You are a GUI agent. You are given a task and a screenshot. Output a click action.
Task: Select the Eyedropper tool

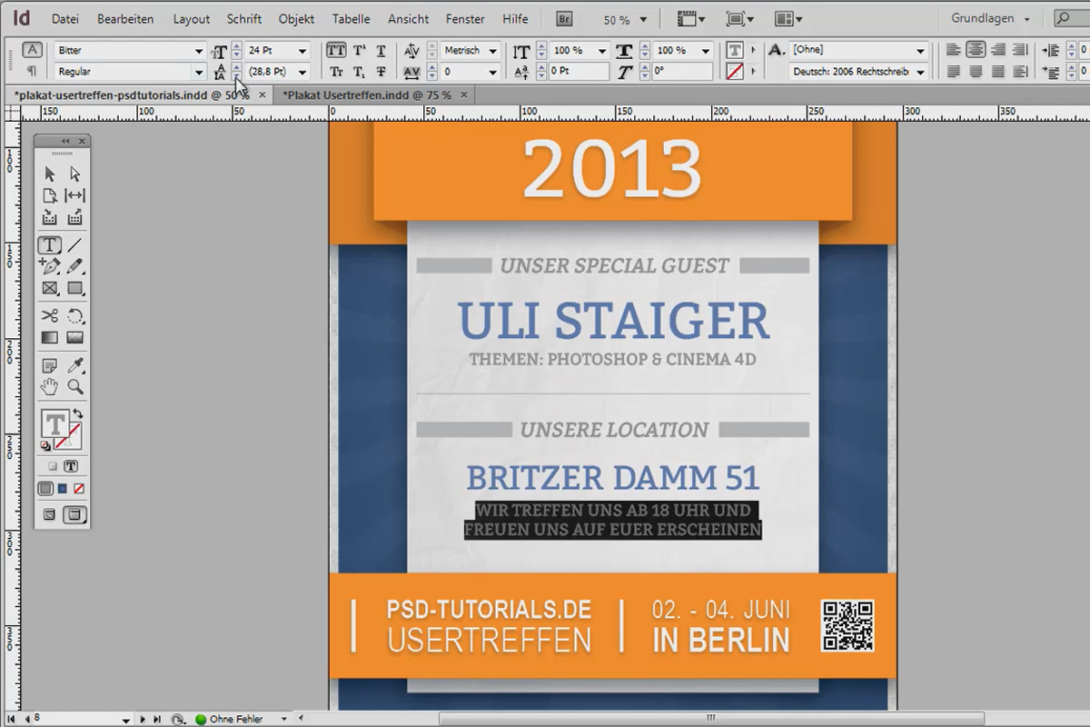pos(75,365)
